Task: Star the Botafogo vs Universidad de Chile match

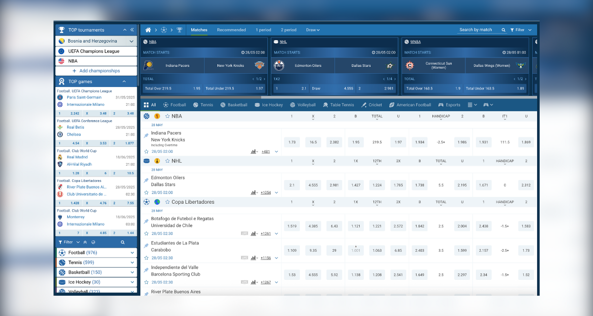Action: [x=146, y=233]
